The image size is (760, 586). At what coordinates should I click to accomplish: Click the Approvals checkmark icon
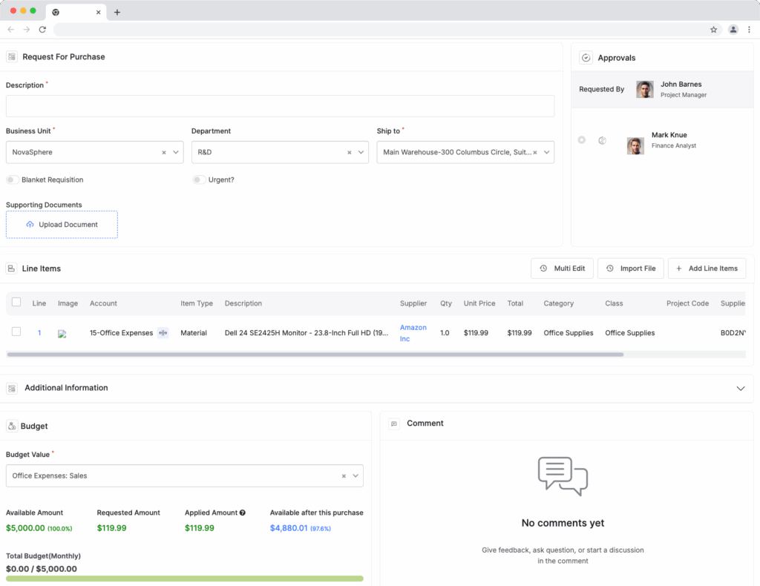586,58
